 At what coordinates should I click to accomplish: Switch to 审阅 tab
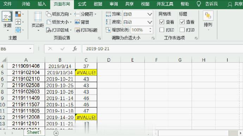click(114, 4)
